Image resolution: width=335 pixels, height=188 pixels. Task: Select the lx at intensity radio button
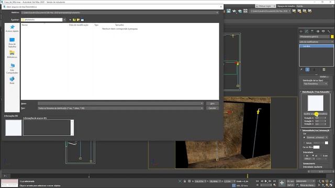coord(321,156)
